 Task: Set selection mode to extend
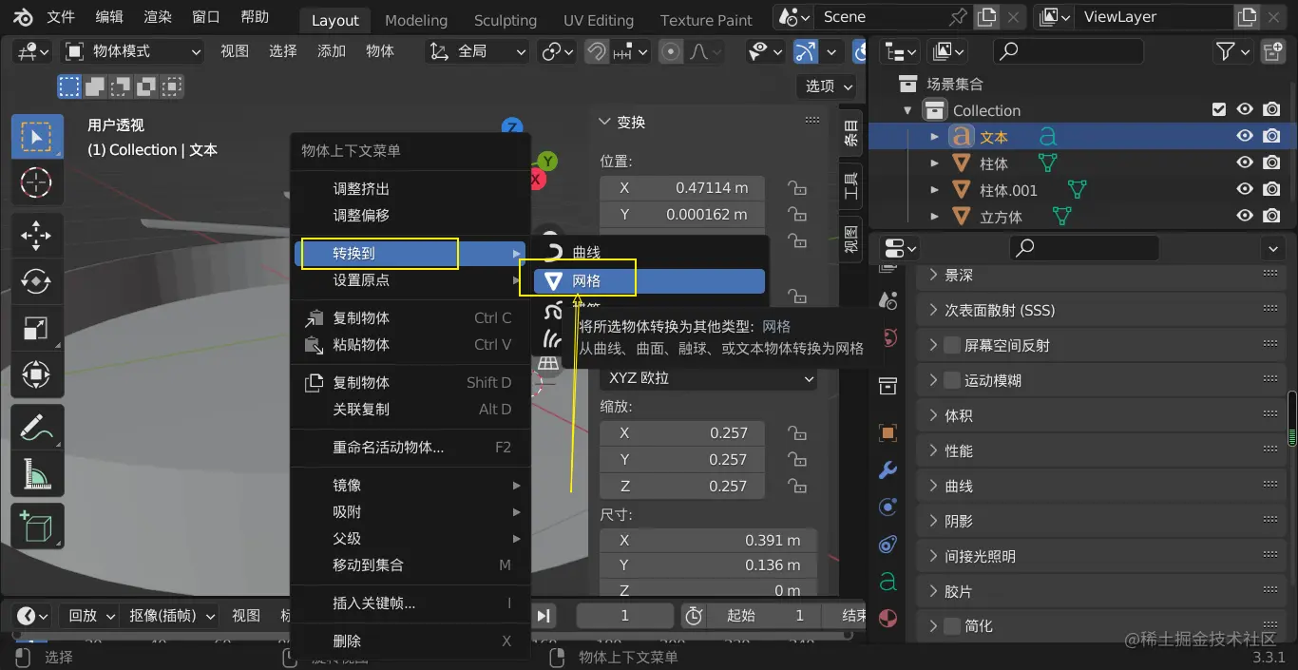coord(95,86)
